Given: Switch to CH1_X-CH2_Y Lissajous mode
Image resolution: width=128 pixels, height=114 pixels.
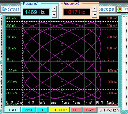Looking at the screenshot, I should click(109, 110).
